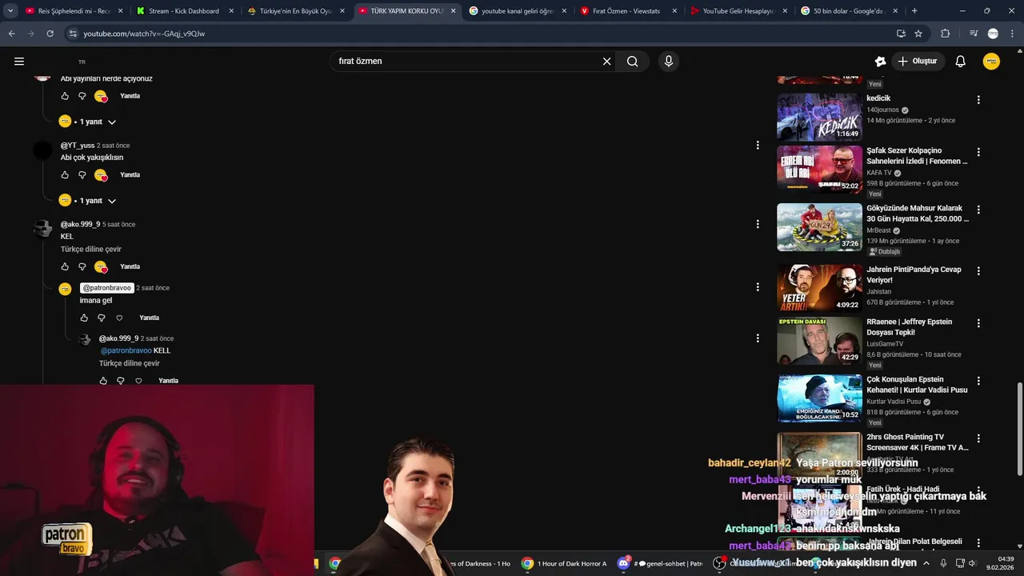Dislike the @YT_yuss comment
The width and height of the screenshot is (1024, 576).
pyautogui.click(x=82, y=175)
